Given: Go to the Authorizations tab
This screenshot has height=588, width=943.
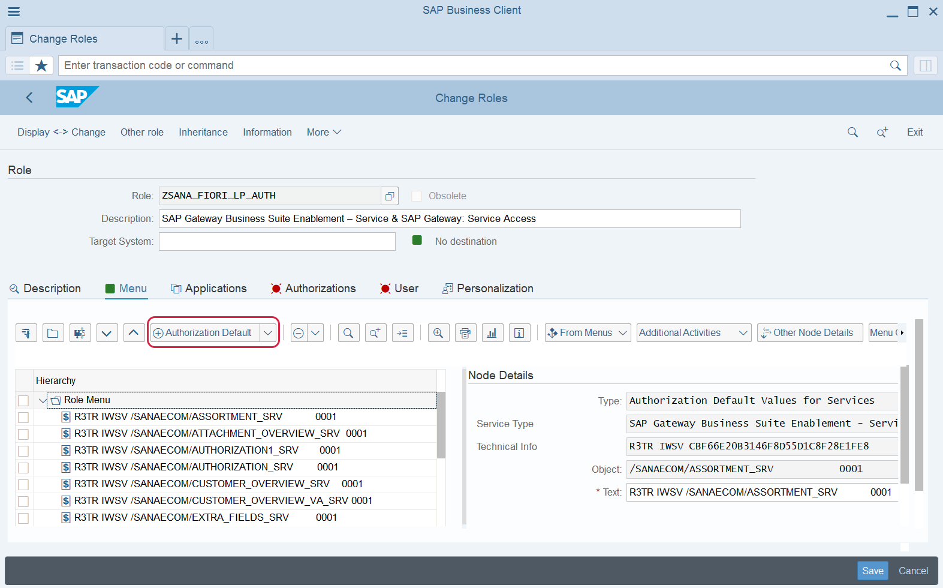Looking at the screenshot, I should (313, 289).
